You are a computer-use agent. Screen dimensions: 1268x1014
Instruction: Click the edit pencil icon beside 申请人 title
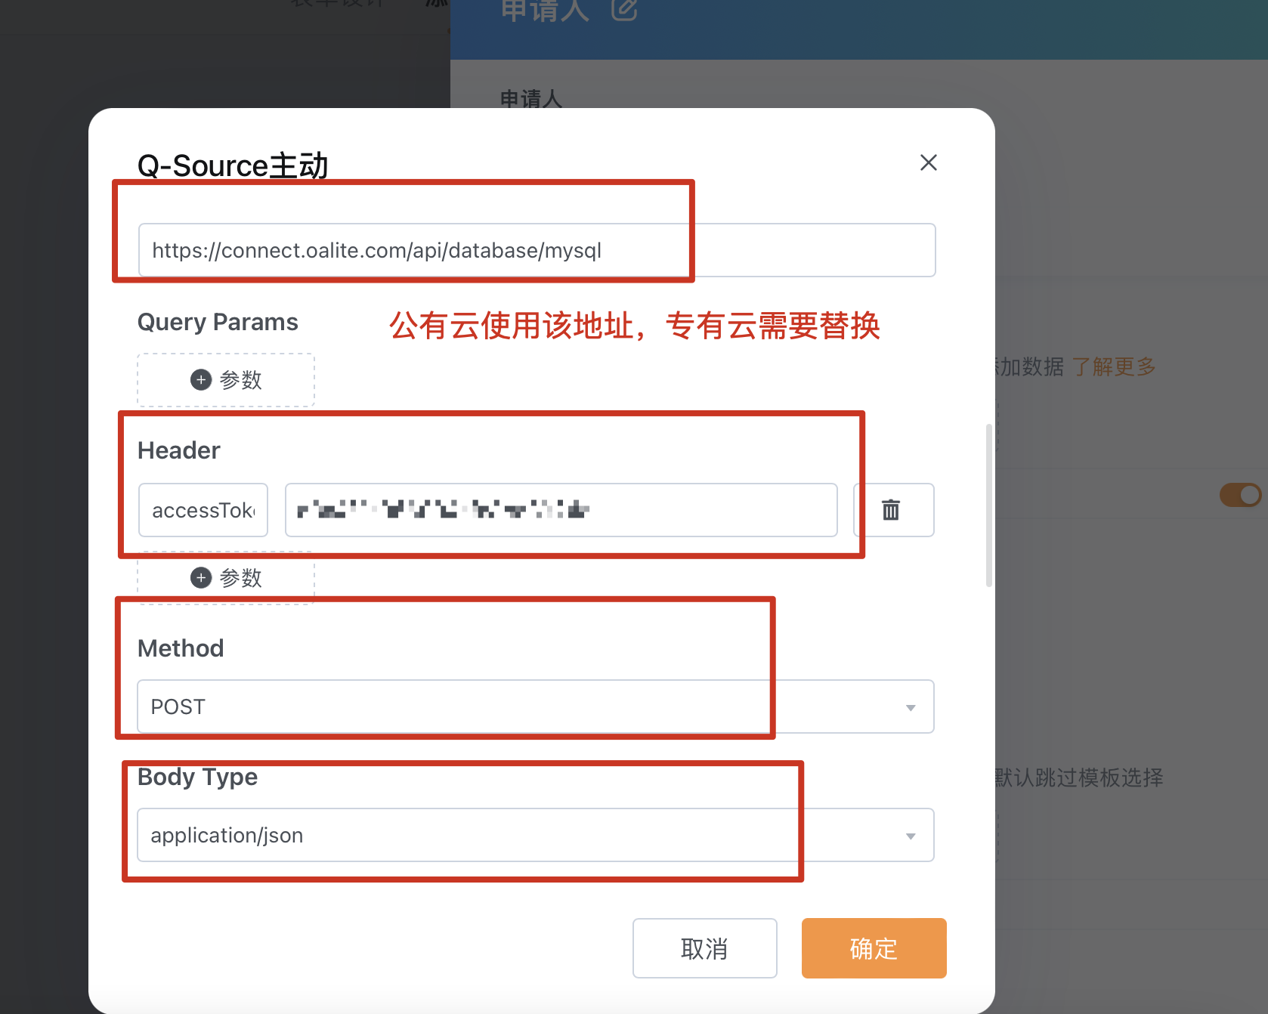tap(624, 9)
